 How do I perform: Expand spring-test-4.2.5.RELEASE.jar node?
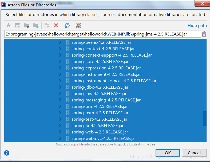[60, 119]
